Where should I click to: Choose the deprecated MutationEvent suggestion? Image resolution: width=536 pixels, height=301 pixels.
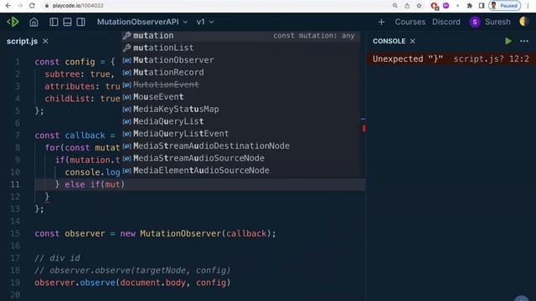(241, 84)
